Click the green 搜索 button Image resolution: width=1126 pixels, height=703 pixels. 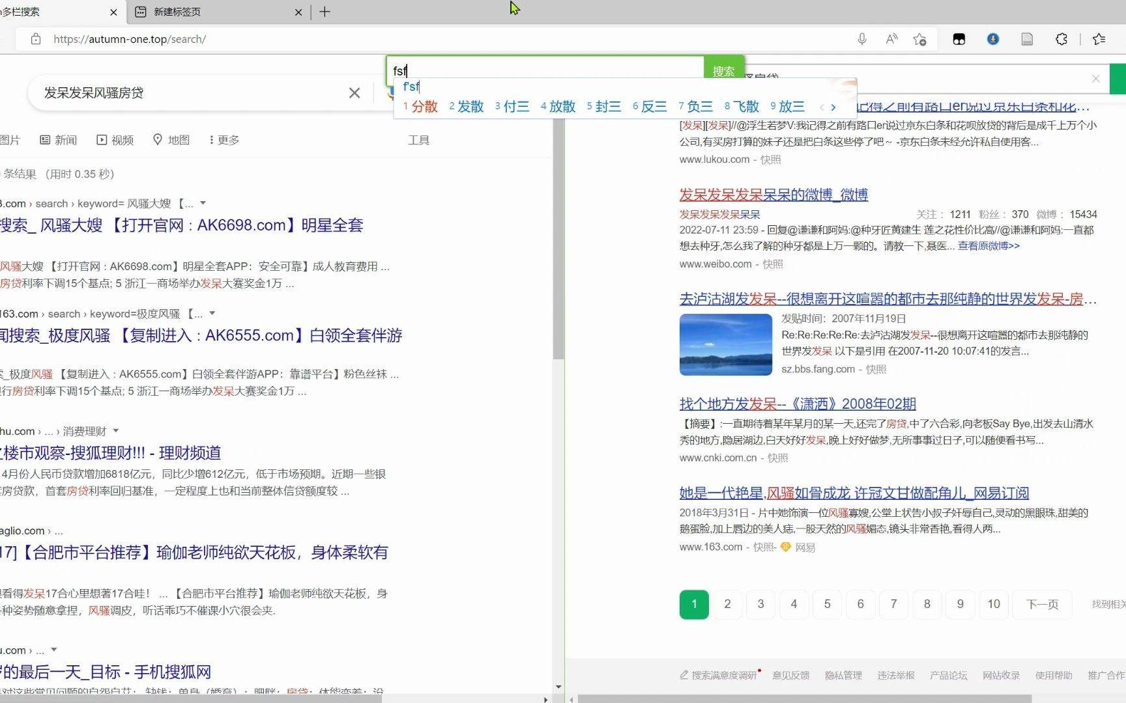coord(723,70)
